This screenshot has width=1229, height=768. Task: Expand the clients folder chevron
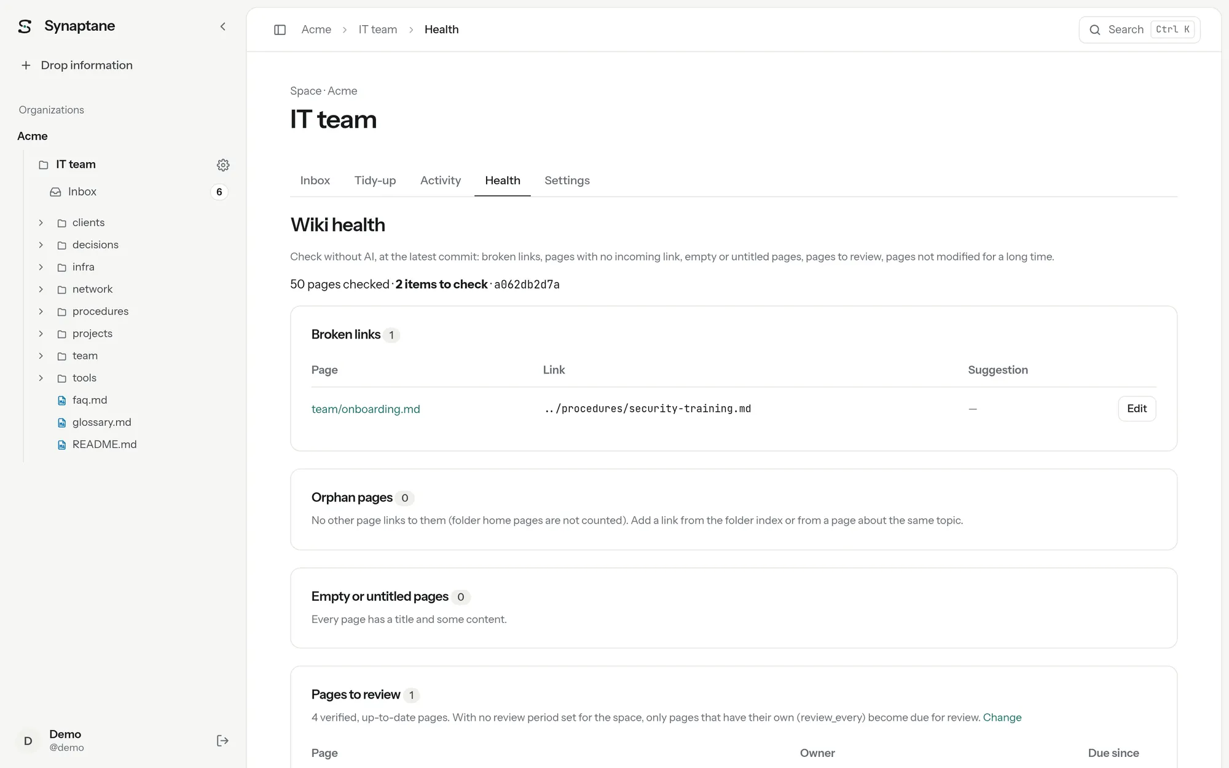pyautogui.click(x=41, y=222)
